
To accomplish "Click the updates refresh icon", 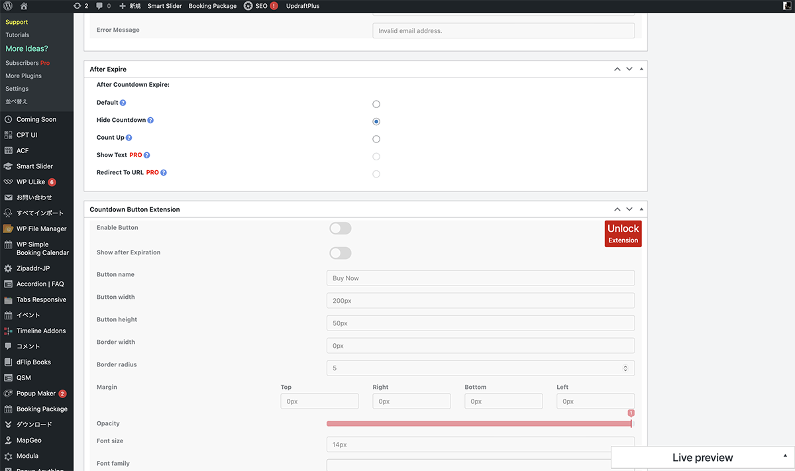I will pos(78,6).
